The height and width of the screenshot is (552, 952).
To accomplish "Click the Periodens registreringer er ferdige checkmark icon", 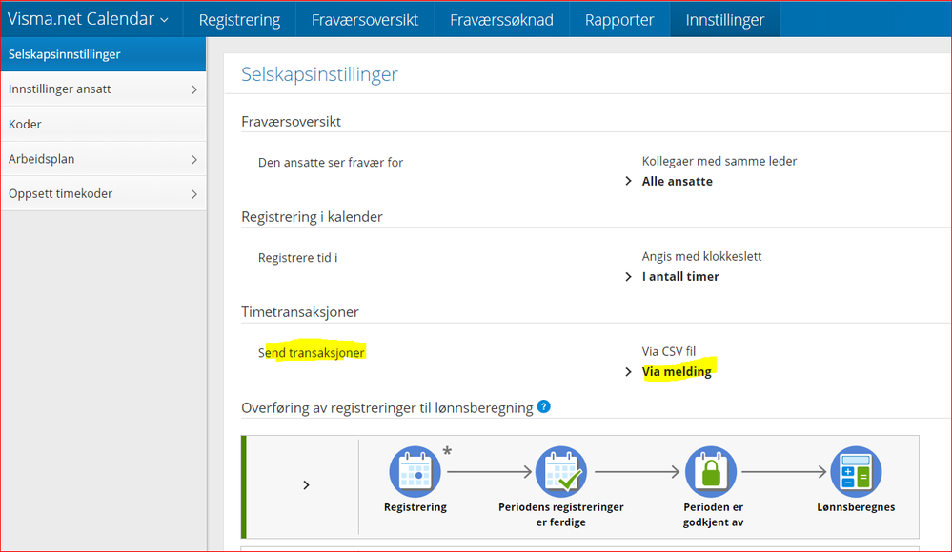I will click(561, 471).
